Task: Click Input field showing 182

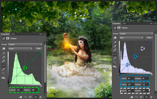Action: (x=131, y=91)
